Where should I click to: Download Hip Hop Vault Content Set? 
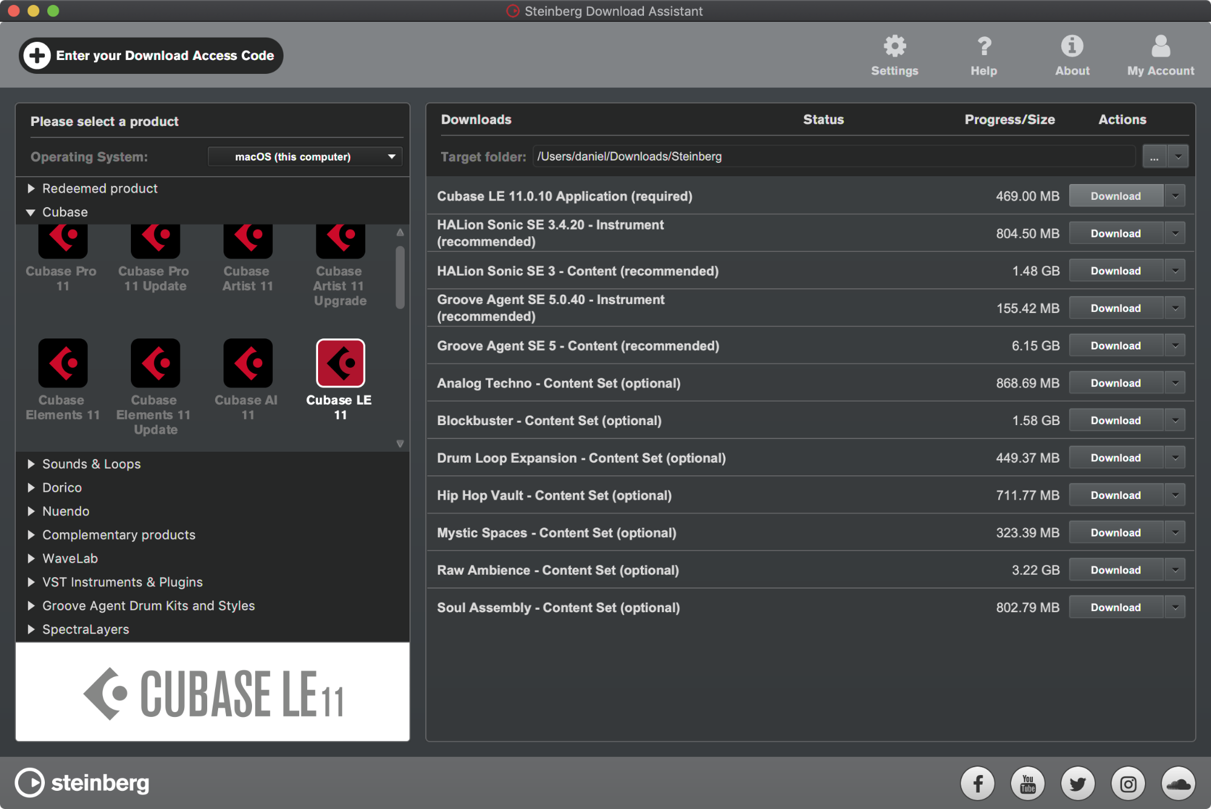tap(1116, 495)
